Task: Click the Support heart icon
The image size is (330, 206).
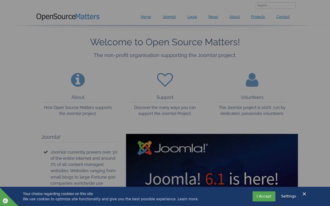Action: click(165, 80)
